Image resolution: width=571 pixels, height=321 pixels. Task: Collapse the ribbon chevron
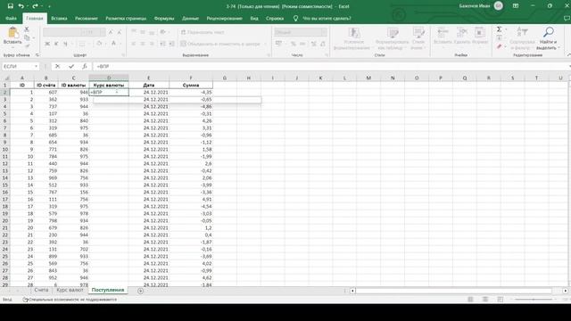(x=568, y=54)
